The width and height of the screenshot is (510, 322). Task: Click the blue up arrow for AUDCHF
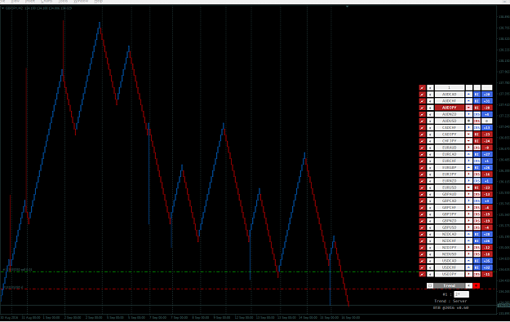469,101
